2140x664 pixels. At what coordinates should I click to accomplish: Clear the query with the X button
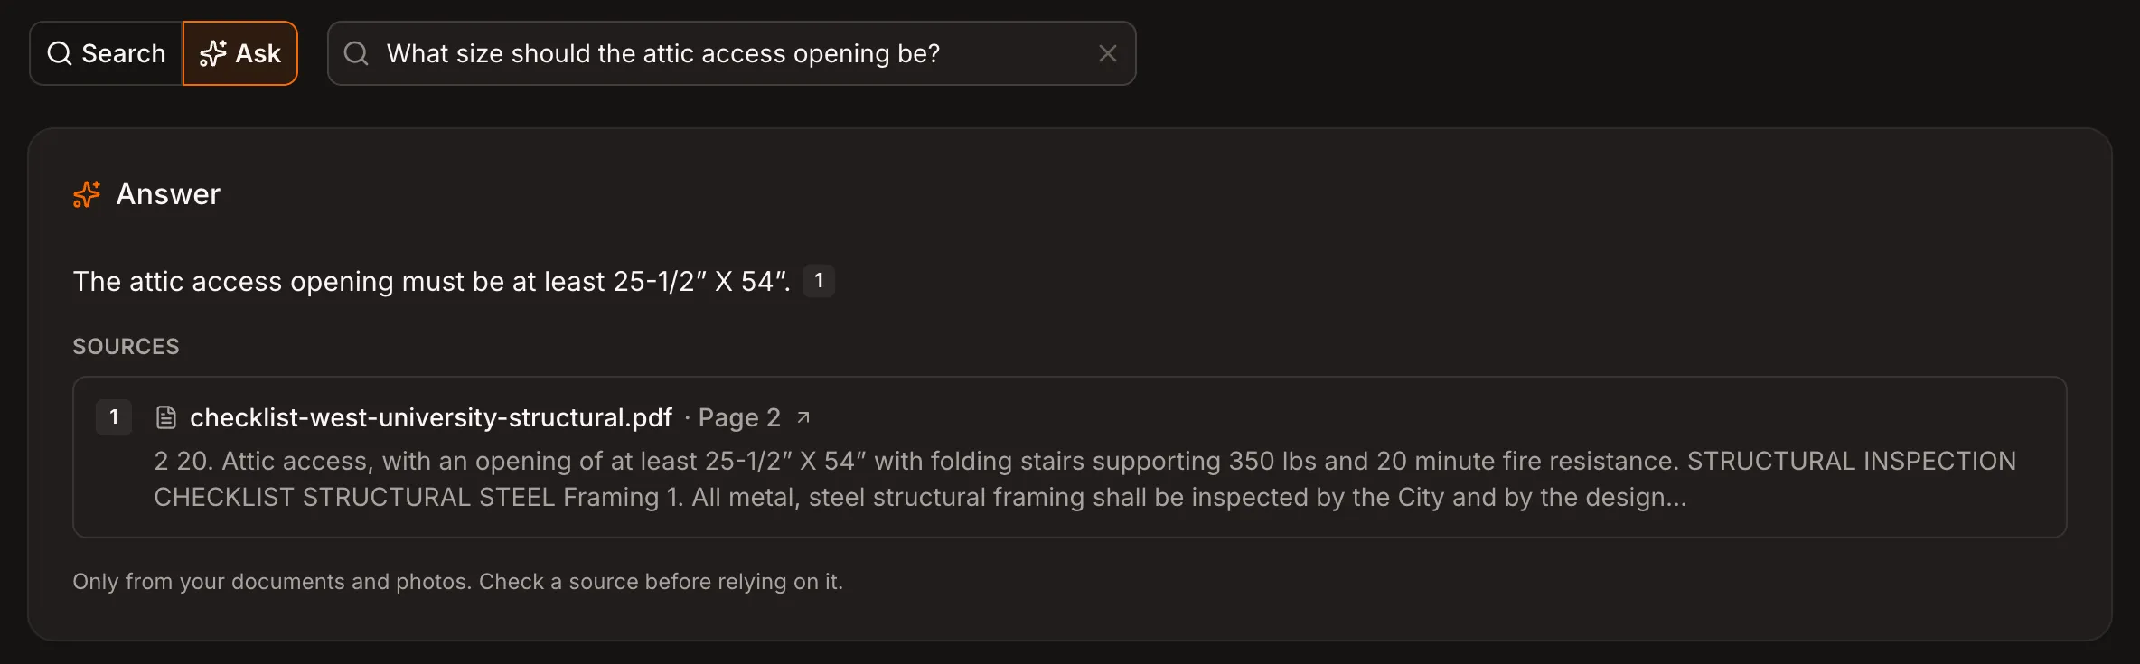coord(1108,53)
